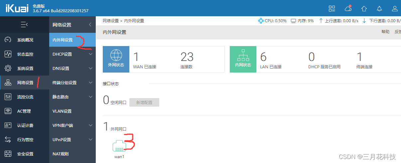The image size is (401, 163).
Task: Click the 行为管控 arrows icon
Action: pyautogui.click(x=8, y=140)
